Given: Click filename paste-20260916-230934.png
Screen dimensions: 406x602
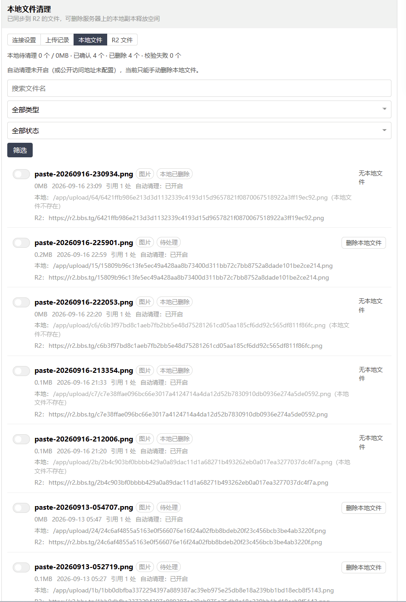Looking at the screenshot, I should coord(84,174).
